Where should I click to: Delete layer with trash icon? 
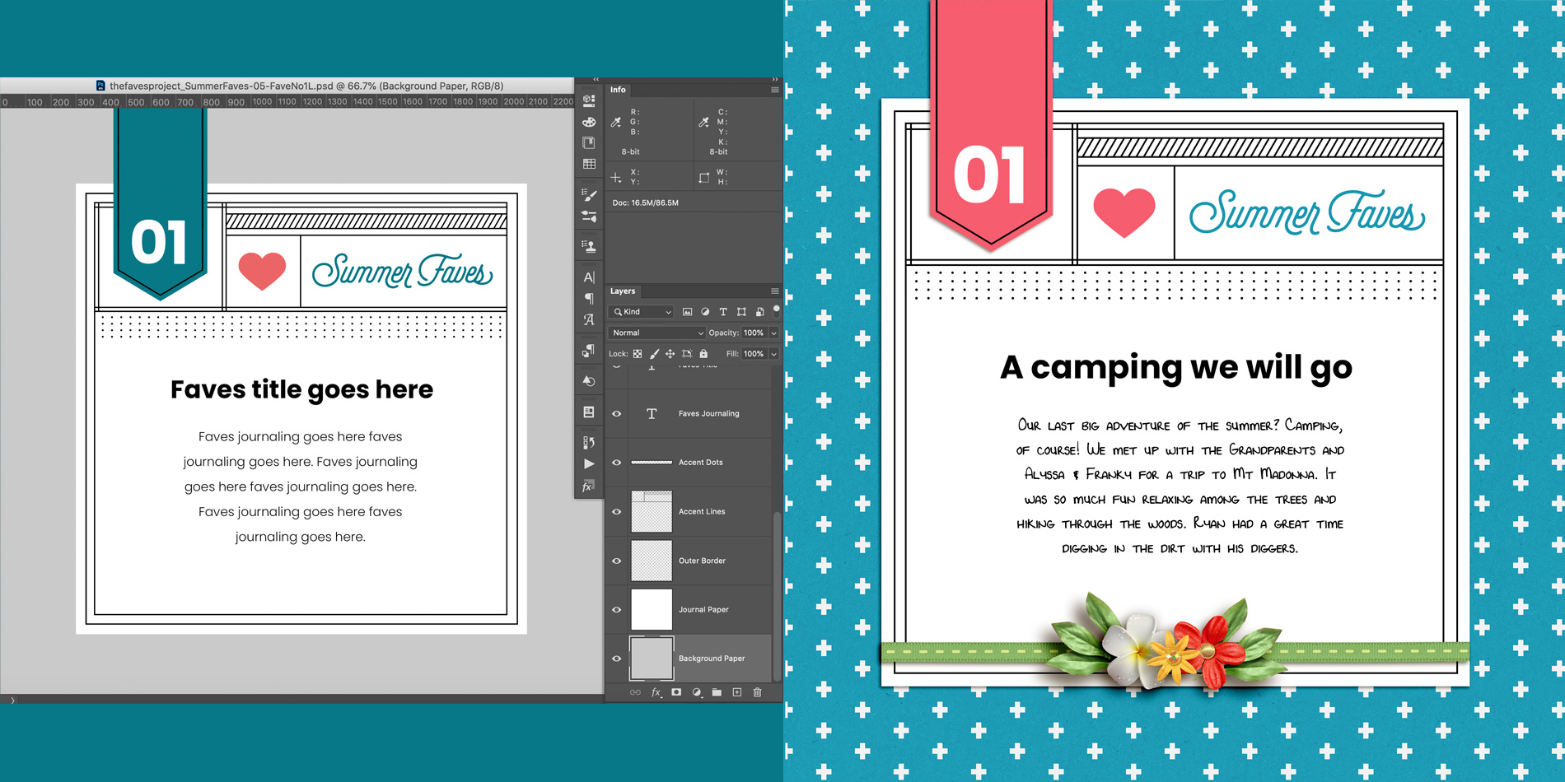[758, 692]
